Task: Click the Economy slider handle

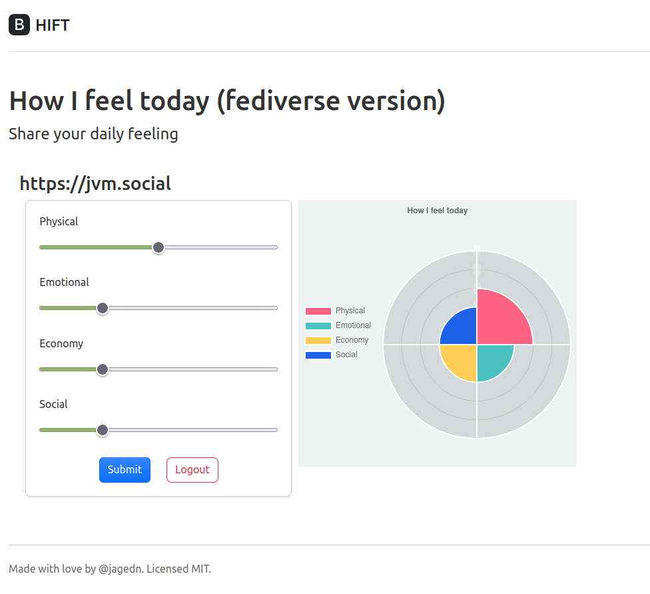Action: (x=102, y=369)
